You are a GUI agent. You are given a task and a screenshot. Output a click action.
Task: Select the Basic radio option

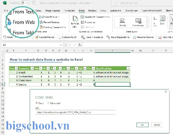(36, 103)
